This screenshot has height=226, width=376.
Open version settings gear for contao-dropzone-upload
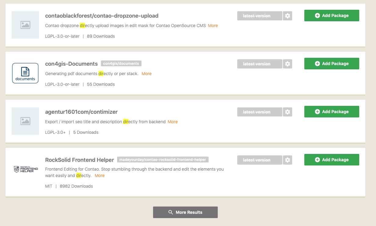288,16
